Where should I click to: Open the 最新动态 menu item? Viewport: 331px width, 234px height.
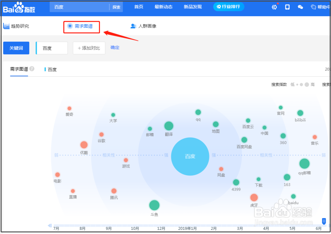(x=164, y=7)
